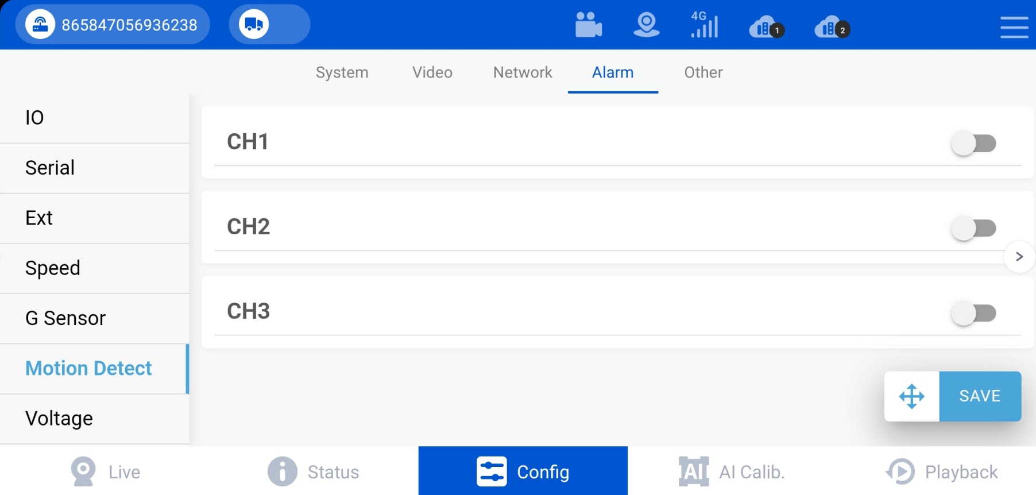Select Motion Detect in sidebar

point(95,369)
